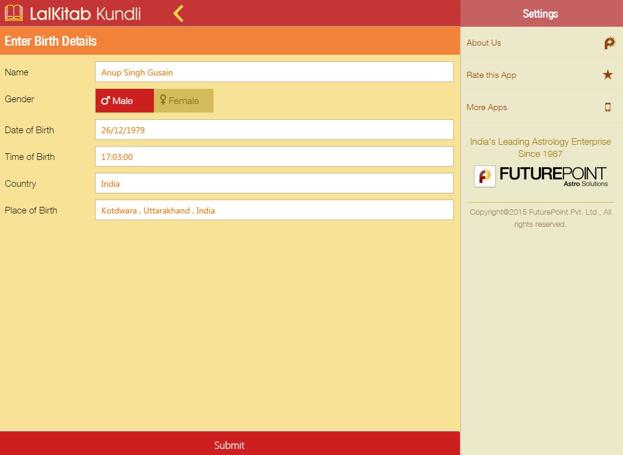Click the About Us FuturePoint icon
Image resolution: width=623 pixels, height=455 pixels.
click(609, 43)
